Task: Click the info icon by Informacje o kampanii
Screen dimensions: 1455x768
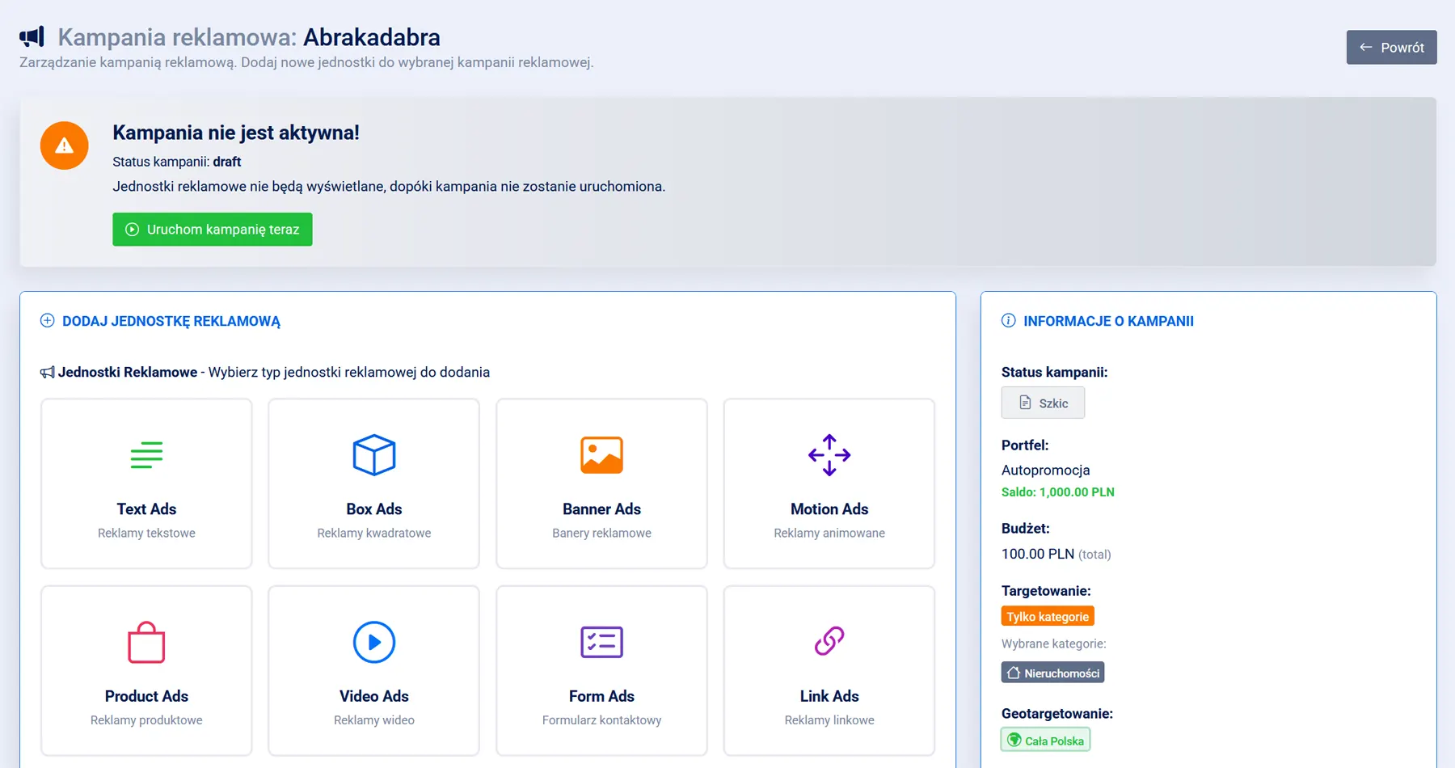Action: point(1009,320)
